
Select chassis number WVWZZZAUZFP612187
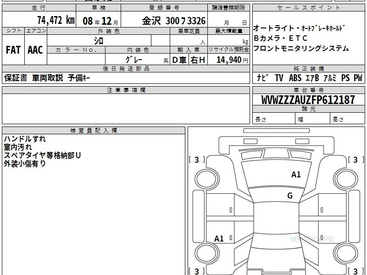coord(308,100)
